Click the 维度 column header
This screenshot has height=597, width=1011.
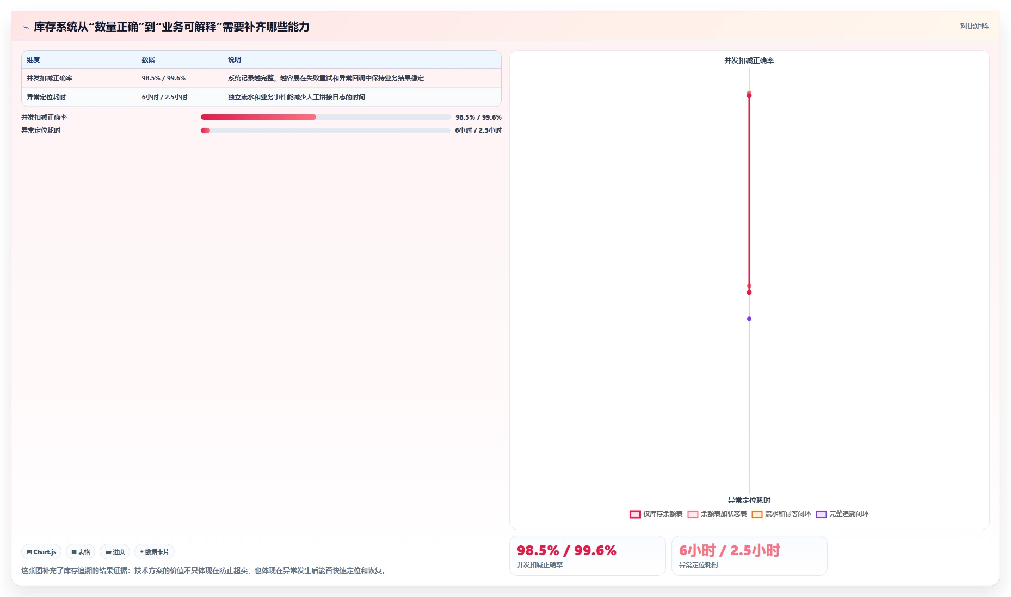pos(33,60)
